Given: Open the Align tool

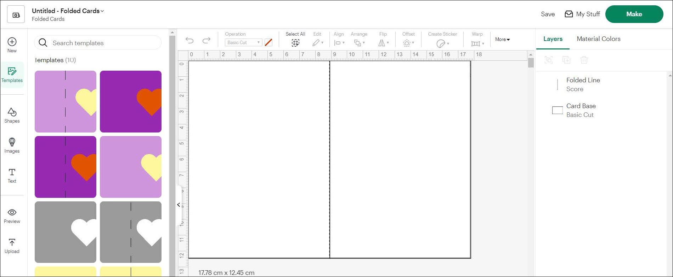Looking at the screenshot, I should (x=339, y=43).
